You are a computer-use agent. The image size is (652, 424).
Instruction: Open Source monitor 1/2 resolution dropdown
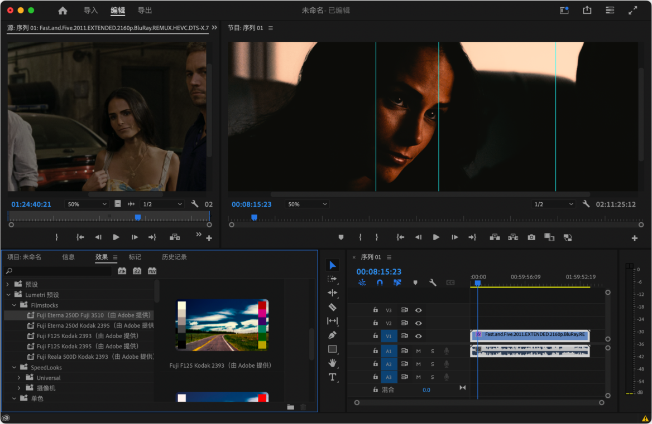[x=162, y=204]
